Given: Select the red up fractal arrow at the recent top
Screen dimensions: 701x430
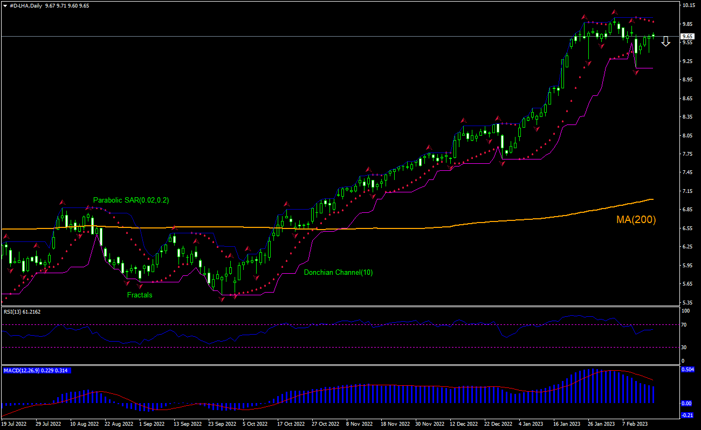Looking at the screenshot, I should [x=614, y=12].
